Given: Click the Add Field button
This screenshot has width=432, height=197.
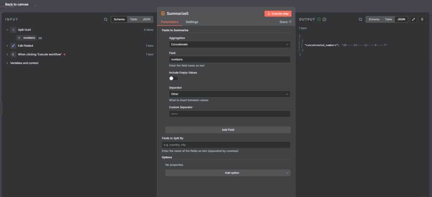Looking at the screenshot, I should pyautogui.click(x=228, y=130).
